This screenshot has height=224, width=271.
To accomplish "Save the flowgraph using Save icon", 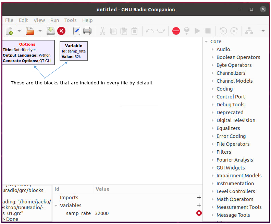I will [x=51, y=31].
